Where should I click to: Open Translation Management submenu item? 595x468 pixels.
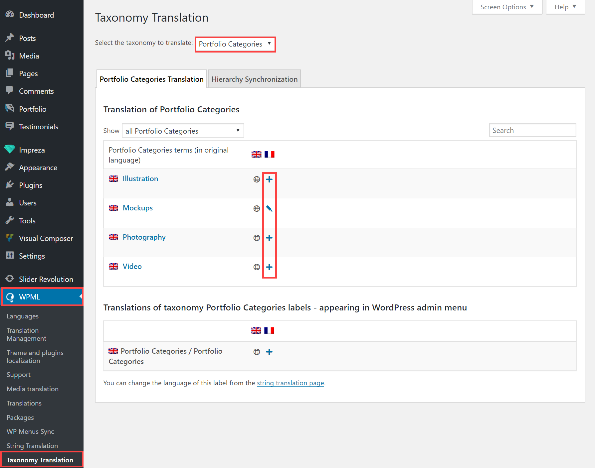(27, 334)
